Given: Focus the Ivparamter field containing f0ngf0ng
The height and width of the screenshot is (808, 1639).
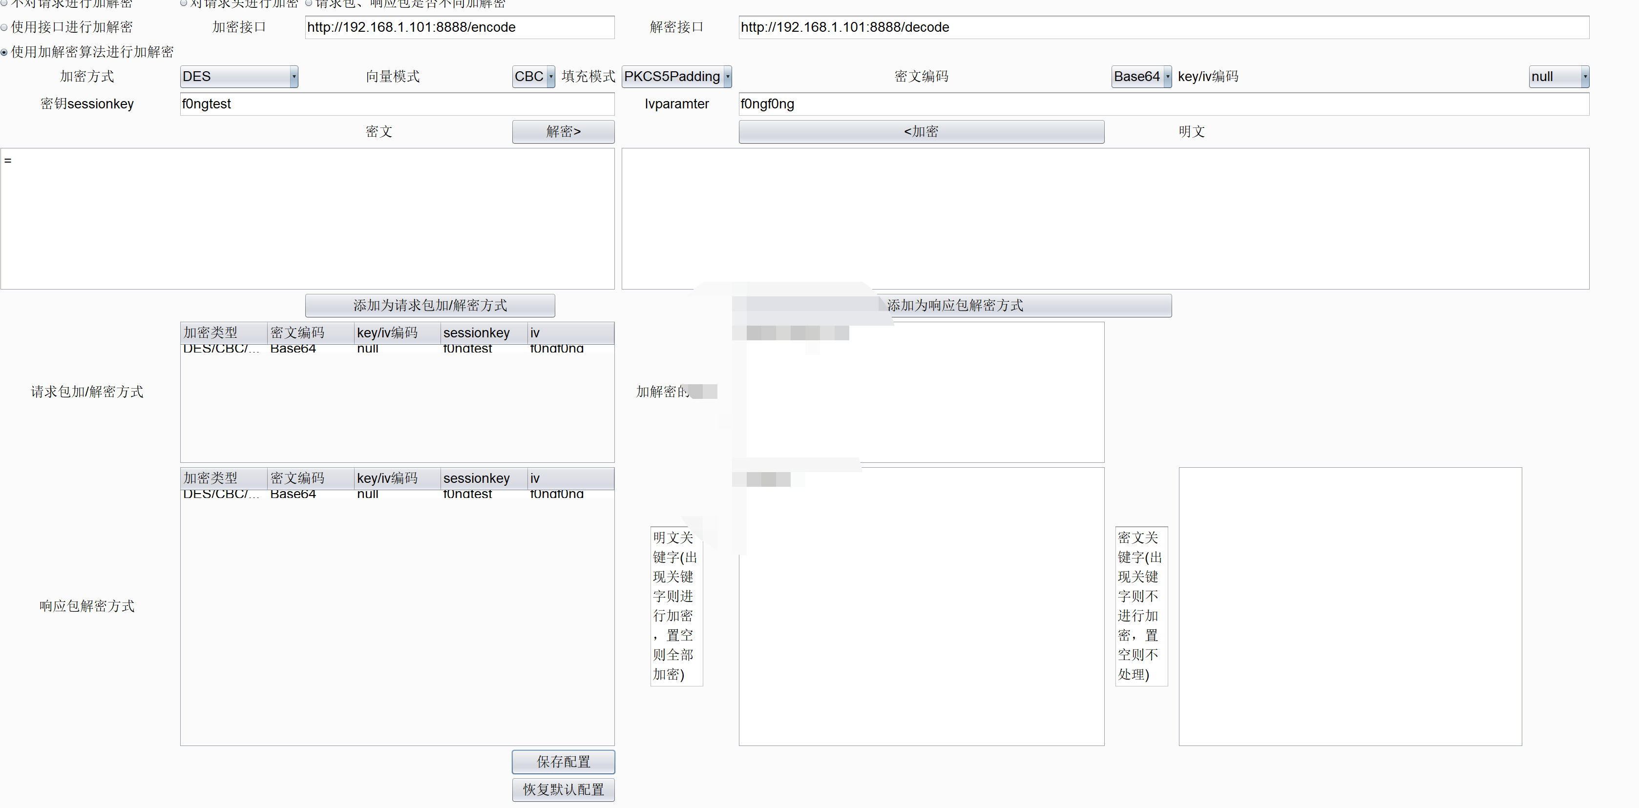Looking at the screenshot, I should point(1164,104).
